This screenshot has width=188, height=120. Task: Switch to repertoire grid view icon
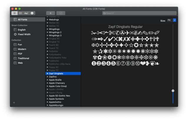(20, 13)
